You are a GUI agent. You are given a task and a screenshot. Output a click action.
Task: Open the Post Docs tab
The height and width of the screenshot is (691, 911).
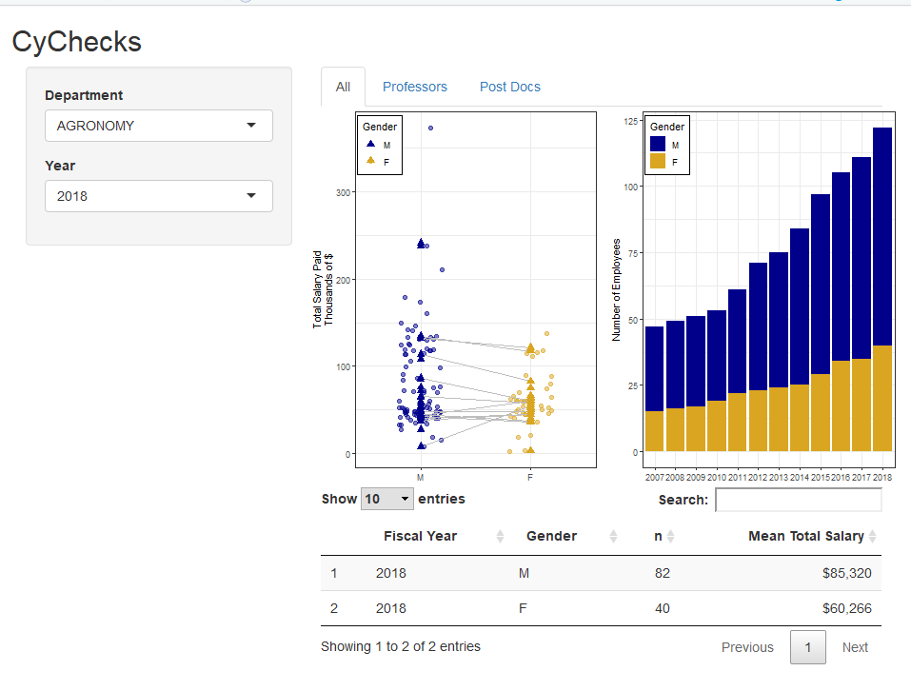(x=509, y=87)
